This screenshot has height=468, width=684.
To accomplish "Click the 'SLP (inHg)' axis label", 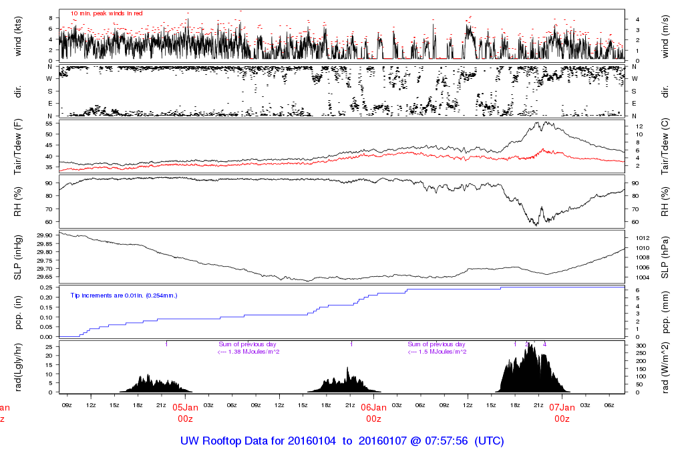I will (x=18, y=257).
